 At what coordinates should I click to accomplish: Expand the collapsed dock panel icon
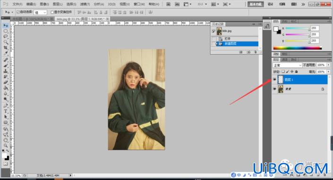(x=267, y=26)
